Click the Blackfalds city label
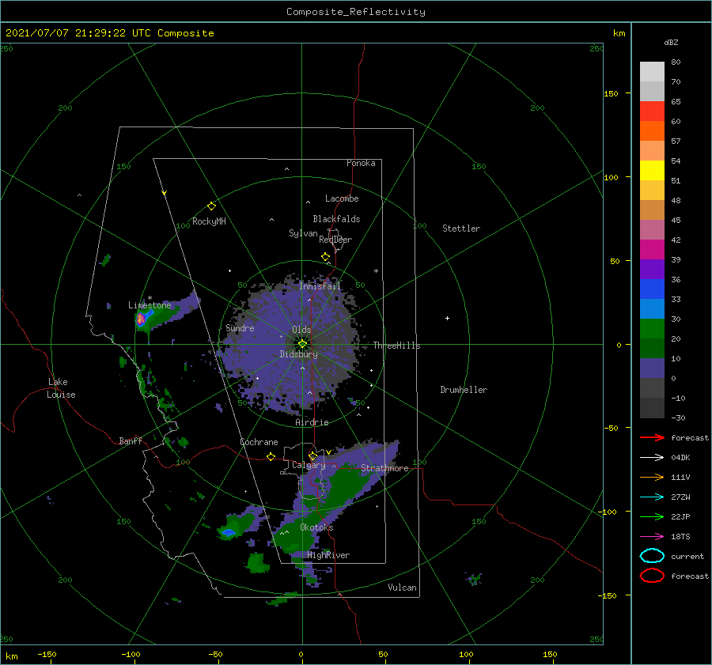The image size is (712, 665). 336,219
